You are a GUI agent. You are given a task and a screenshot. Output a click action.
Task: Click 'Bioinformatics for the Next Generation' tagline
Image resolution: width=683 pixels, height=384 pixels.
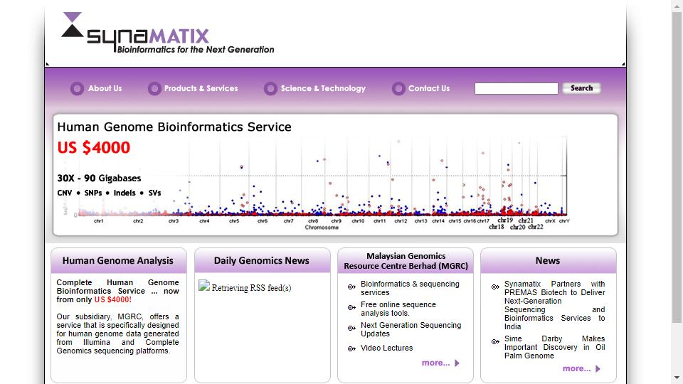coord(196,50)
